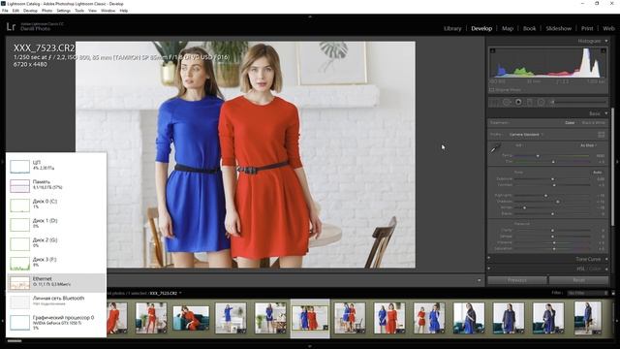Open the File menu

[5, 11]
